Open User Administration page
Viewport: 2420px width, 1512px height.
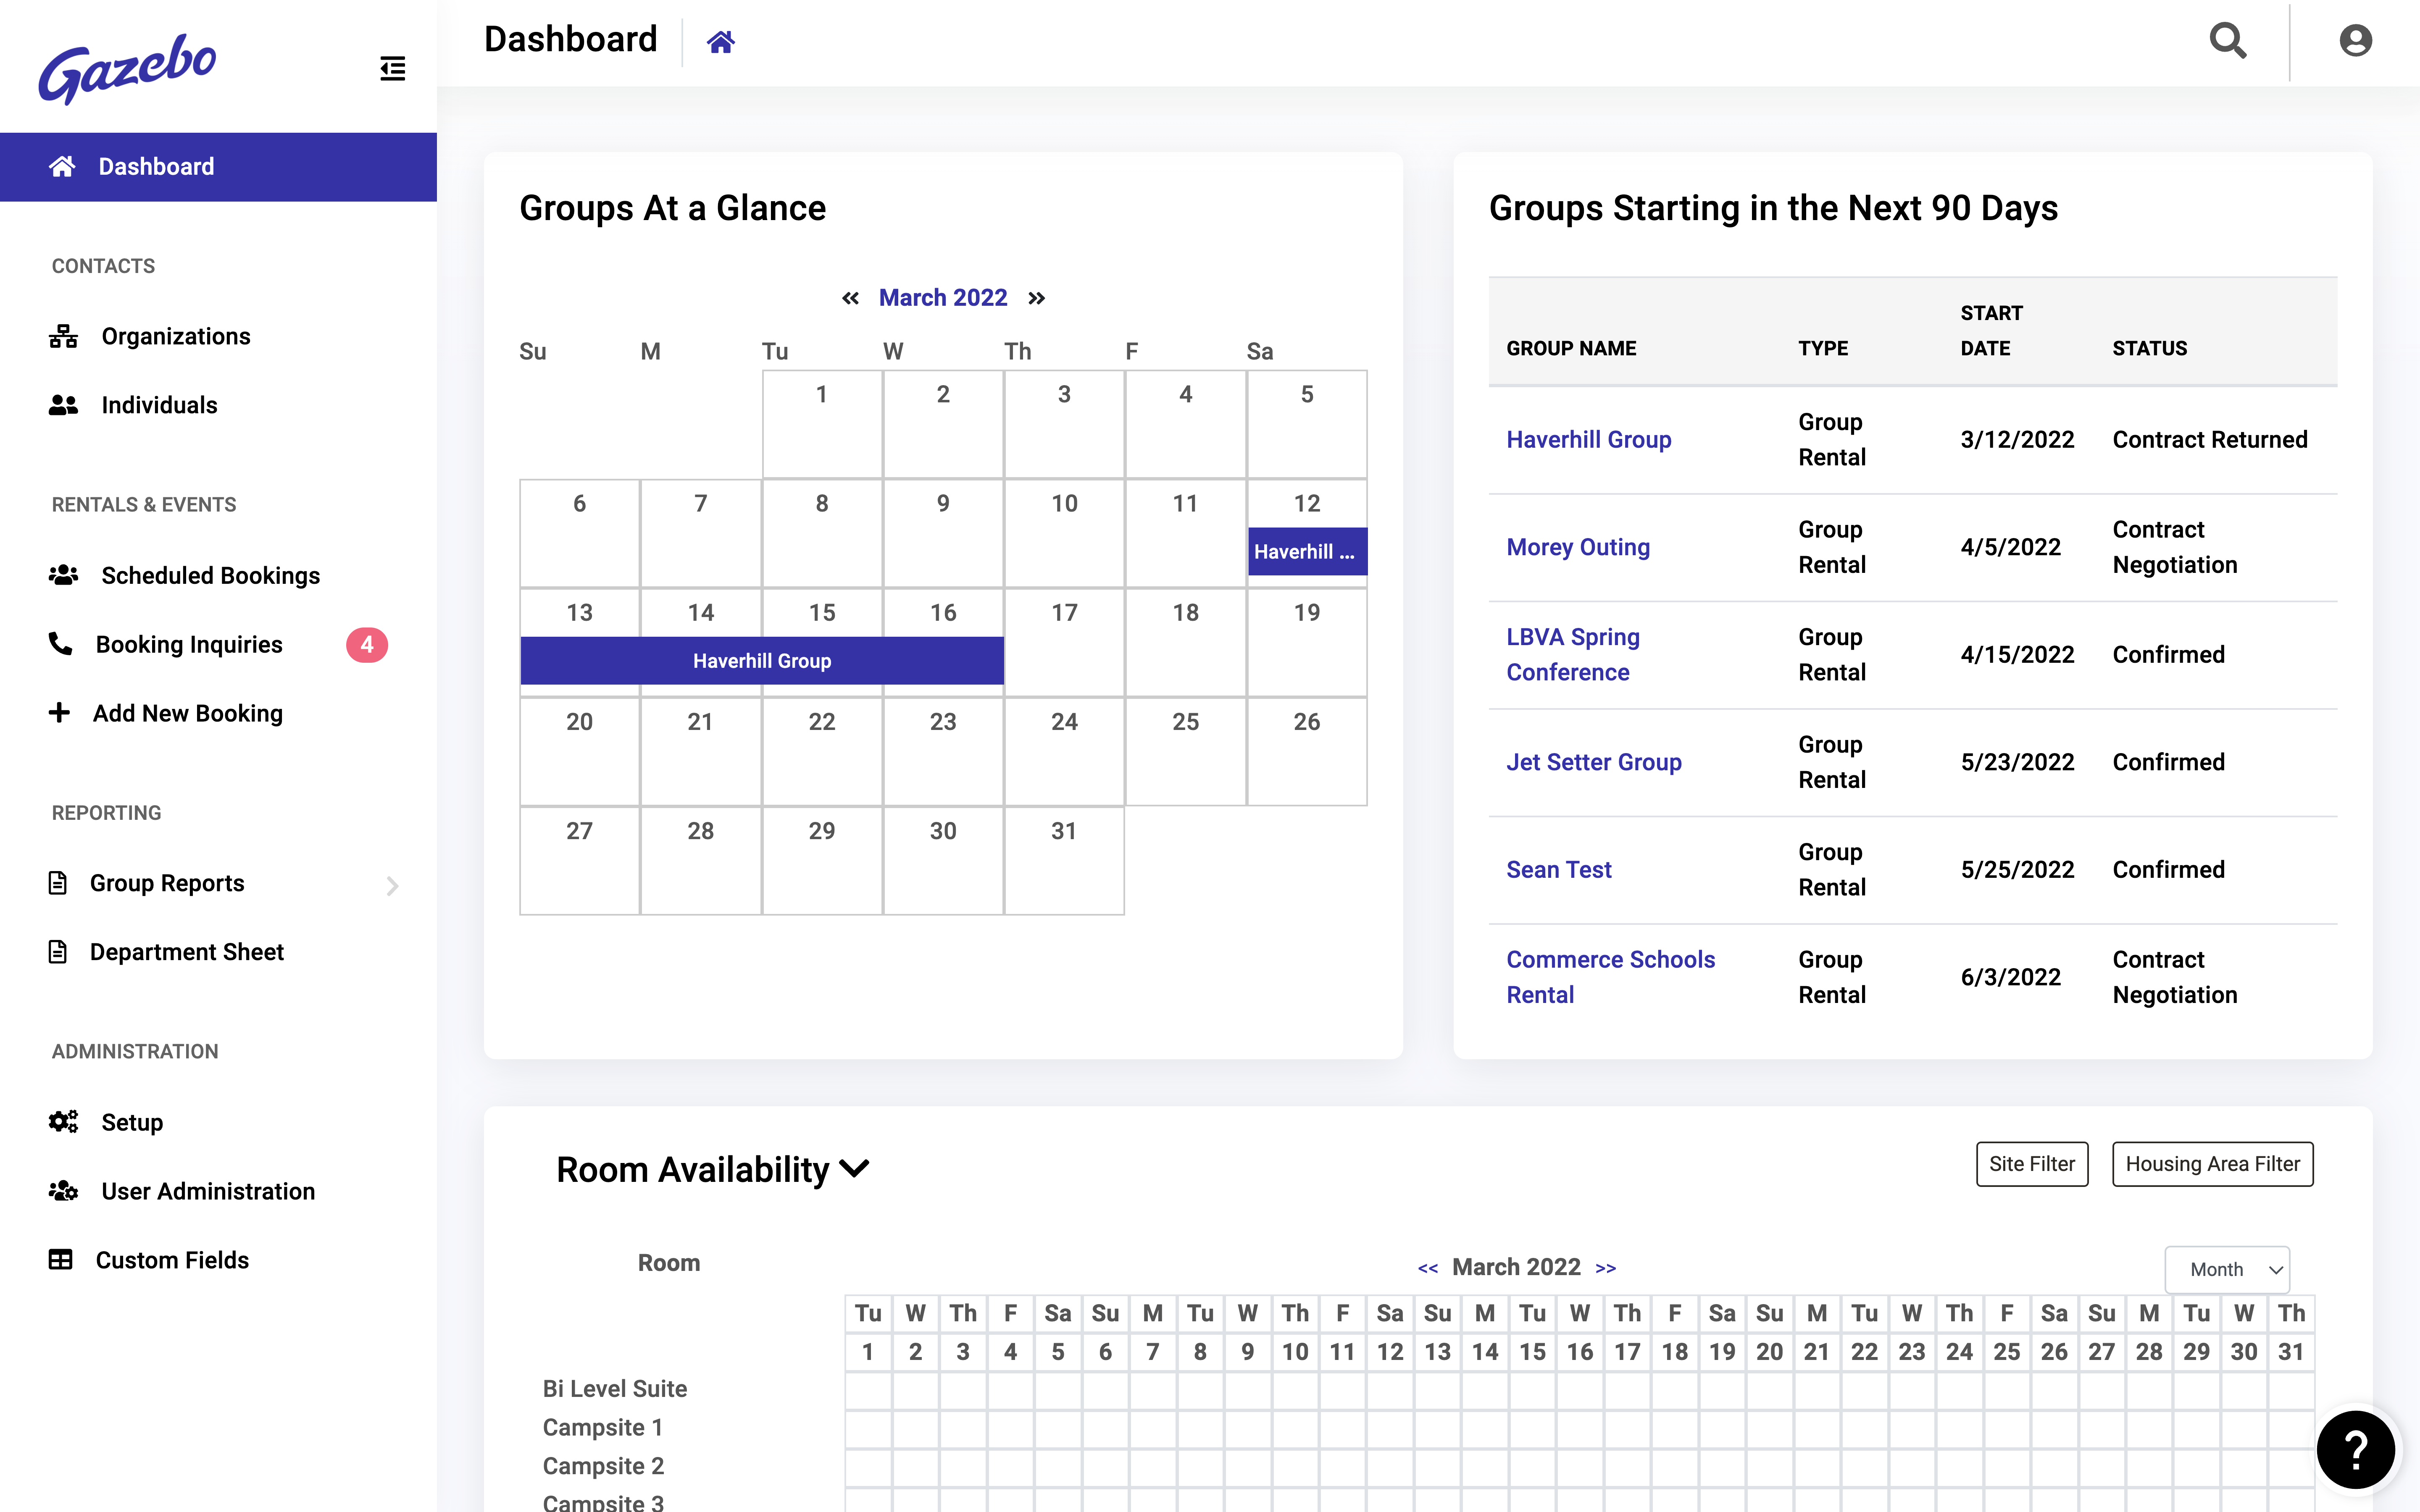click(208, 1191)
